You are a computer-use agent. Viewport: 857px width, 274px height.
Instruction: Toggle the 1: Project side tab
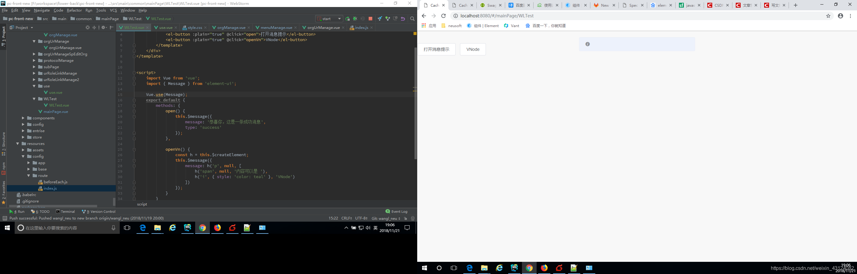pyautogui.click(x=4, y=37)
